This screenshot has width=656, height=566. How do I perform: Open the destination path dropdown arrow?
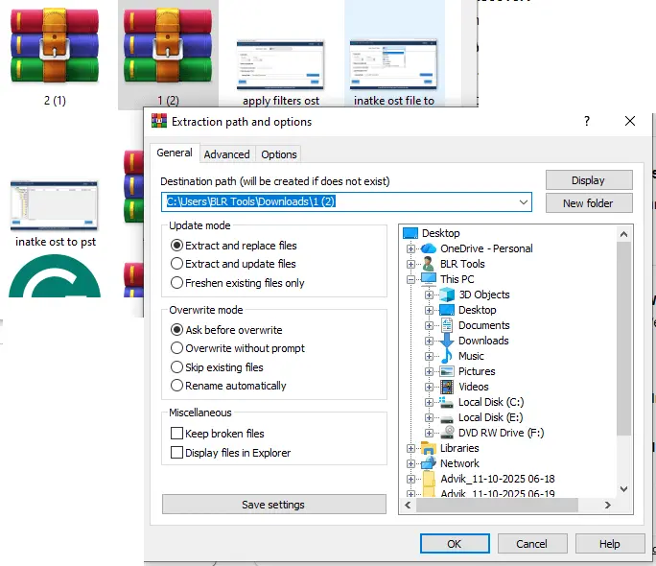click(524, 202)
